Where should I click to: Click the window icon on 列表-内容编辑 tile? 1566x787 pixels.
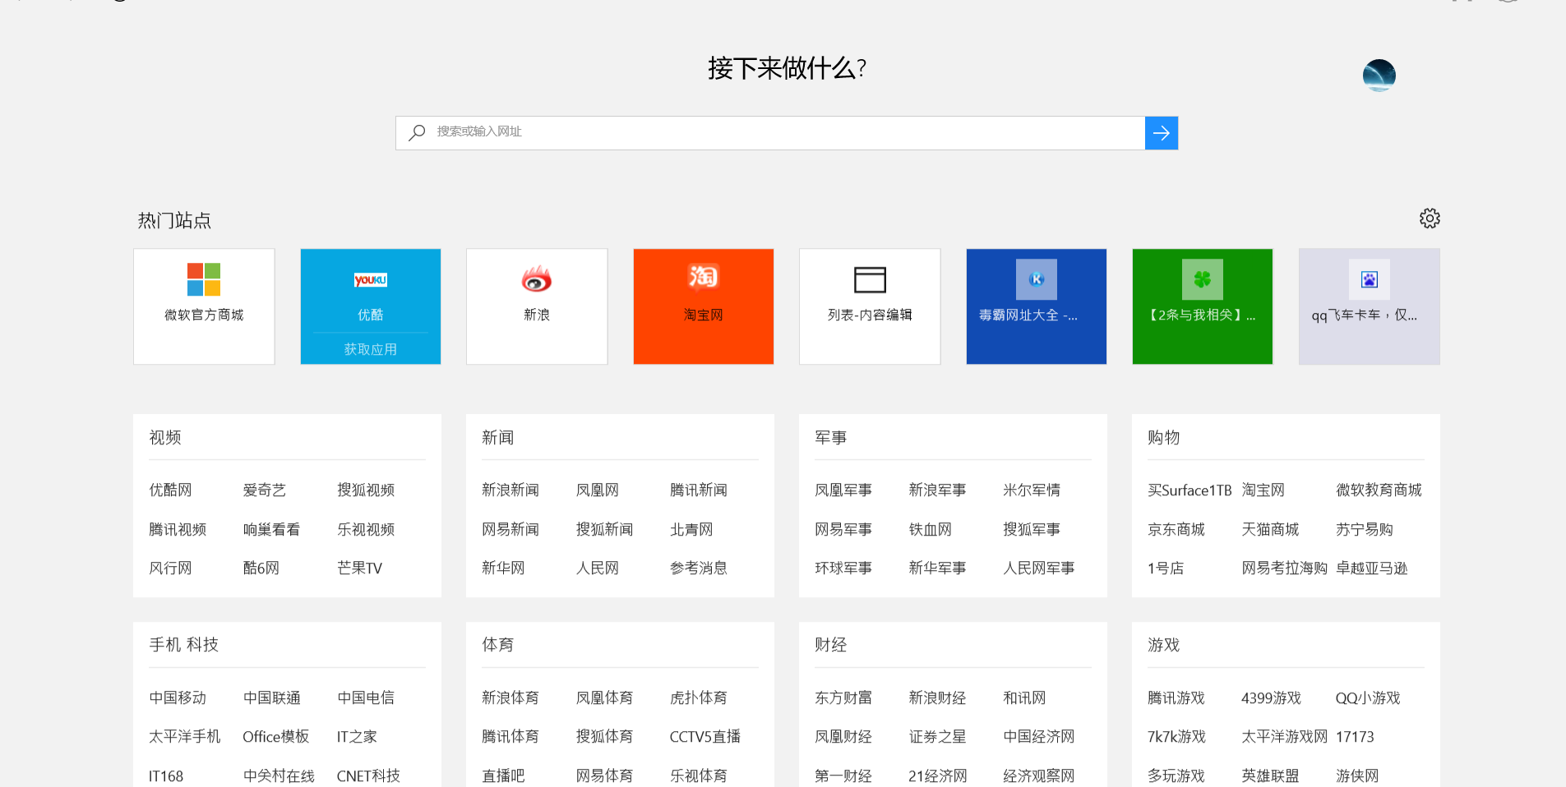(x=870, y=280)
